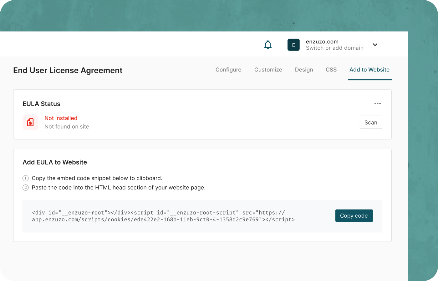Image resolution: width=438 pixels, height=281 pixels.
Task: Select the Design tab
Action: [x=304, y=70]
